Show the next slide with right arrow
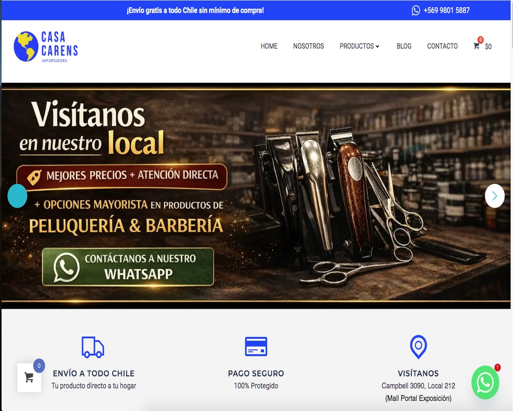The height and width of the screenshot is (411, 513). [495, 196]
